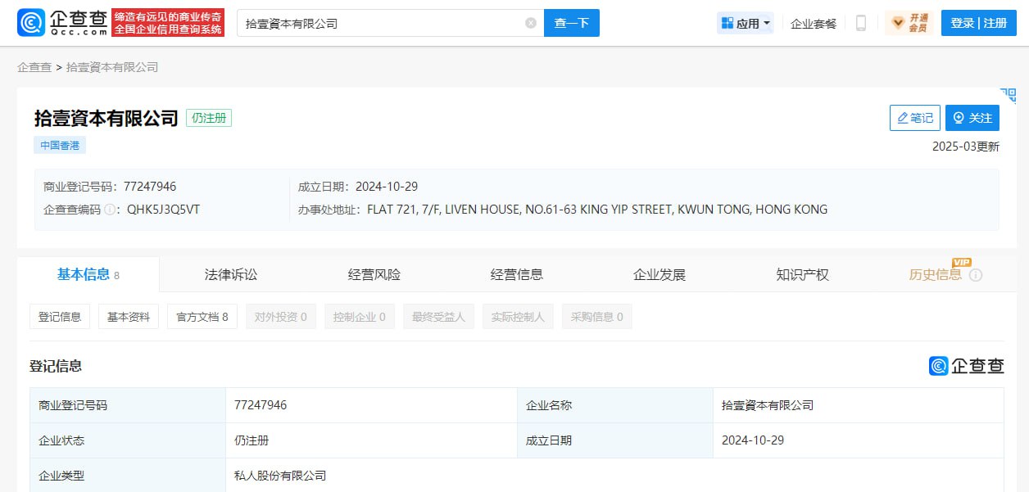Screen dimensions: 1029x492
Task: Open the Qcc.com logo home link
Action: [63, 22]
